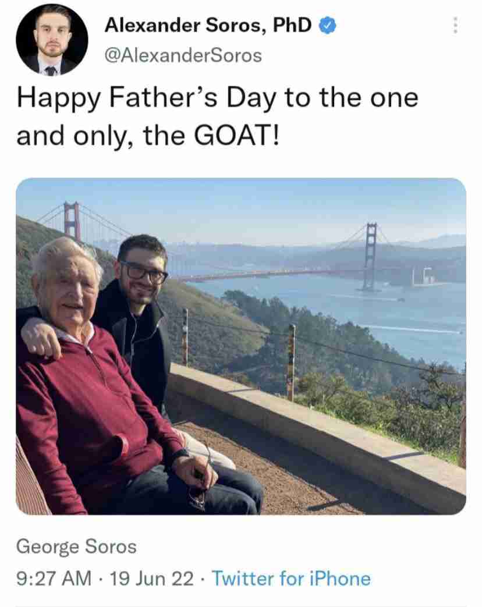This screenshot has width=482, height=607.
Task: Open Alexander Soros's round profile avatar
Action: (x=52, y=40)
